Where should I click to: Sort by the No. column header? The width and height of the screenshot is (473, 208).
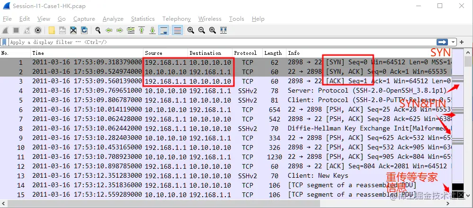[16, 53]
